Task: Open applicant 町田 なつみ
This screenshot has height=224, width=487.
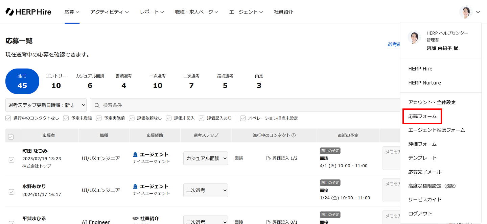Action: tap(35, 151)
